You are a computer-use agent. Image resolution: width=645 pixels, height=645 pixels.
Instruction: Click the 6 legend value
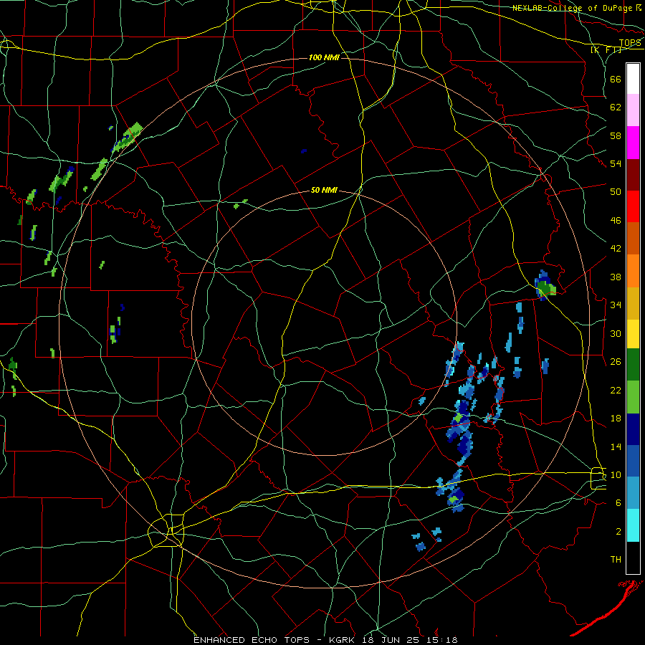click(618, 503)
